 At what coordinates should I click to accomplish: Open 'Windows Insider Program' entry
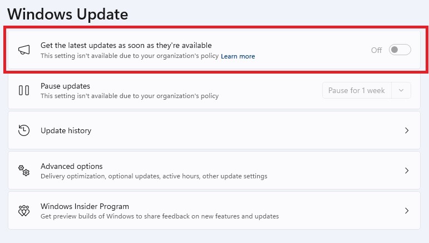tap(214, 211)
